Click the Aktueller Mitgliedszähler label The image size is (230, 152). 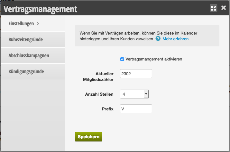[98, 76]
